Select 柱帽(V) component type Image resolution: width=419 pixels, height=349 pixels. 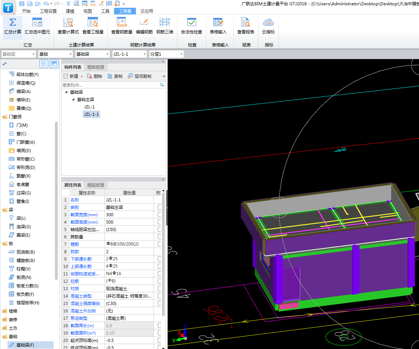[x=23, y=269]
